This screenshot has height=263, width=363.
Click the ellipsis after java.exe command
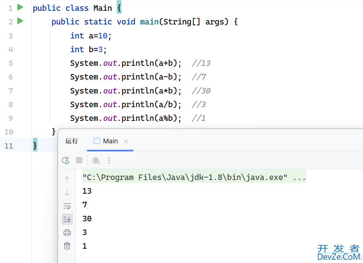299,178
